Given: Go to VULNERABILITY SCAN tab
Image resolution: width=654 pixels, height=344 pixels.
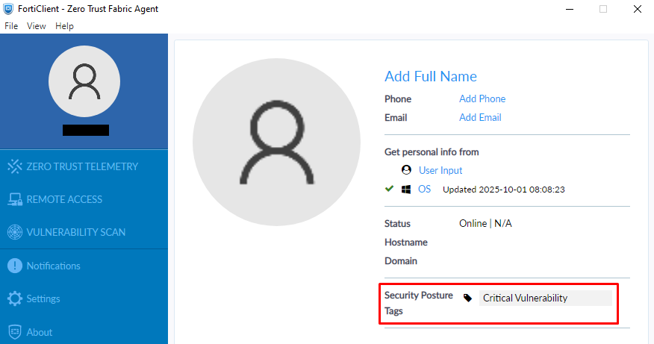Looking at the screenshot, I should [76, 232].
